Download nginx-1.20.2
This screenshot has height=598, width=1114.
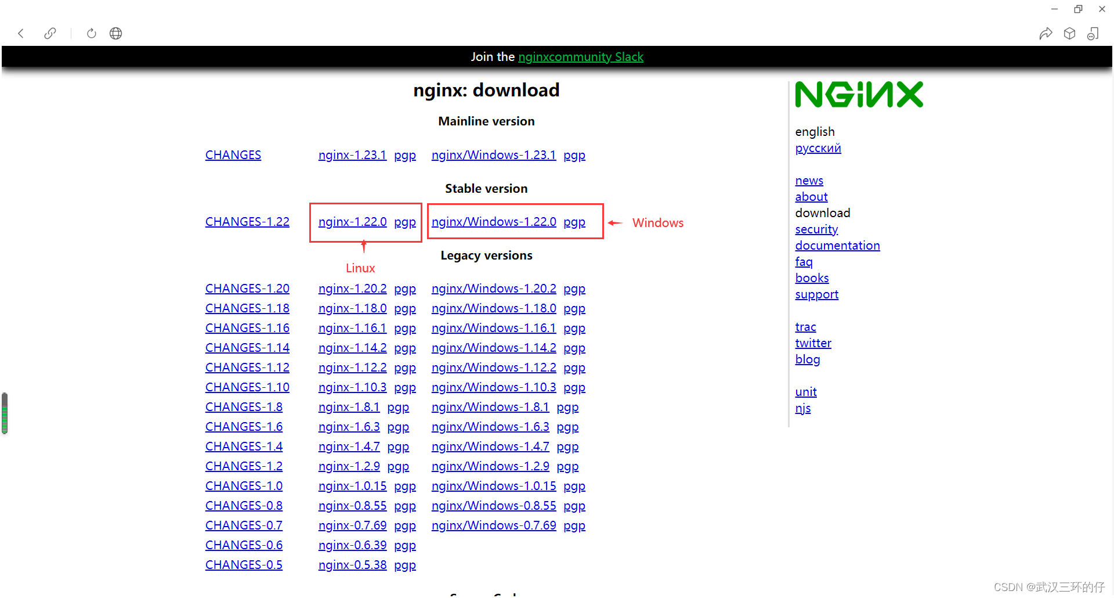(352, 289)
